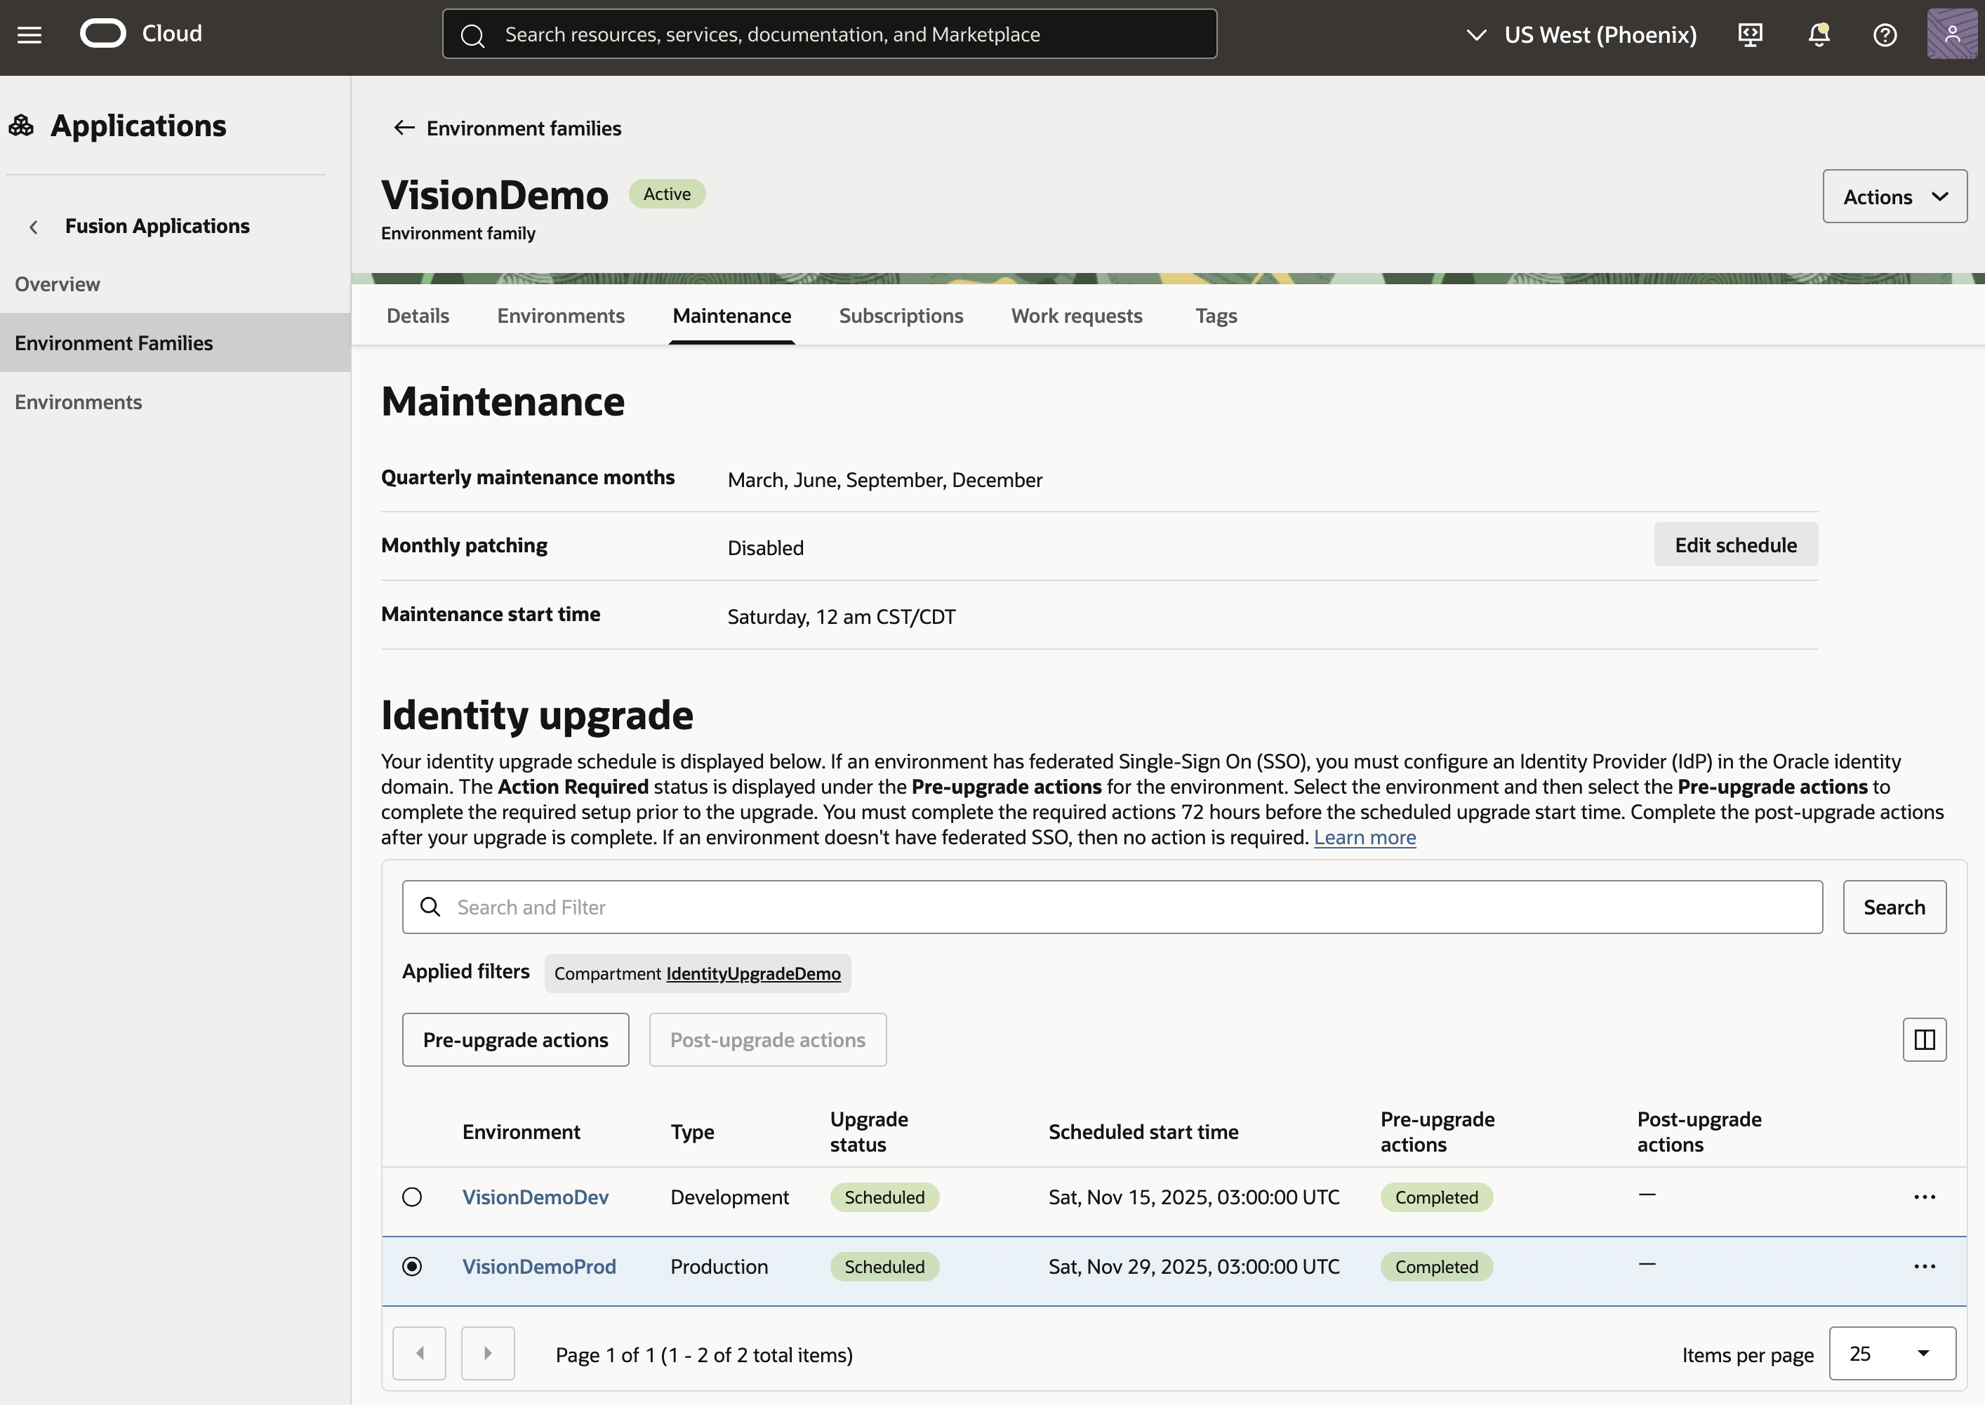Viewport: 1985px width, 1405px height.
Task: Click the Edit schedule button
Action: tap(1736, 545)
